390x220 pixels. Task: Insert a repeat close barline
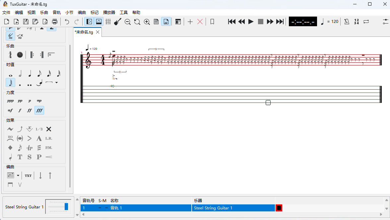point(41,55)
